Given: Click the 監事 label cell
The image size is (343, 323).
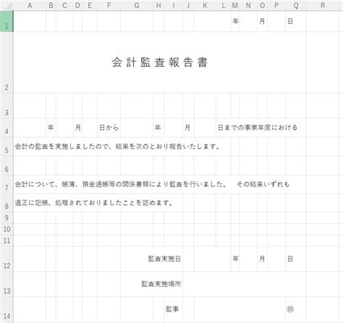Looking at the screenshot, I should [172, 309].
